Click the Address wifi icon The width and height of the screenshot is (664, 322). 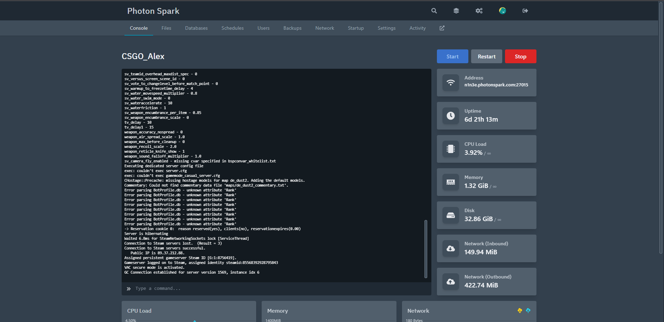tap(451, 83)
